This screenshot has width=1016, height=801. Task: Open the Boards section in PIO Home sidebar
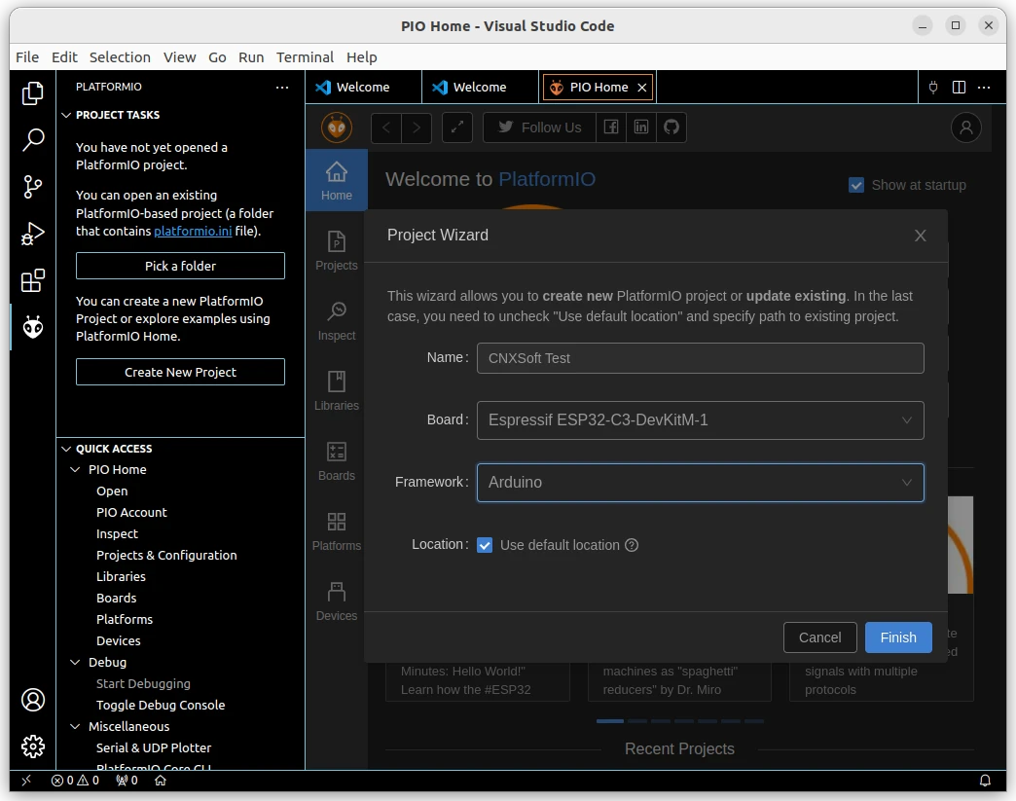pyautogui.click(x=337, y=460)
